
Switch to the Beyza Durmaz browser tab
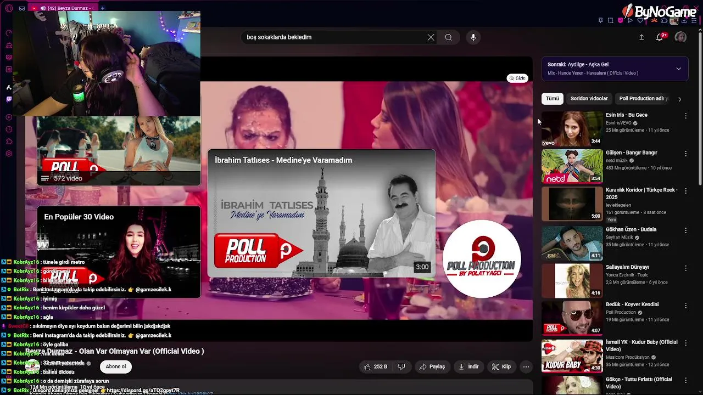63,8
